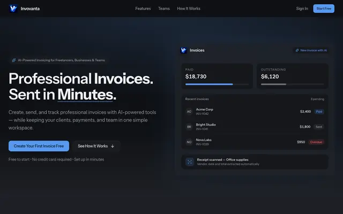Image resolution: width=343 pixels, height=214 pixels.
Task: Click the Free to start tagline text
Action: click(x=56, y=159)
